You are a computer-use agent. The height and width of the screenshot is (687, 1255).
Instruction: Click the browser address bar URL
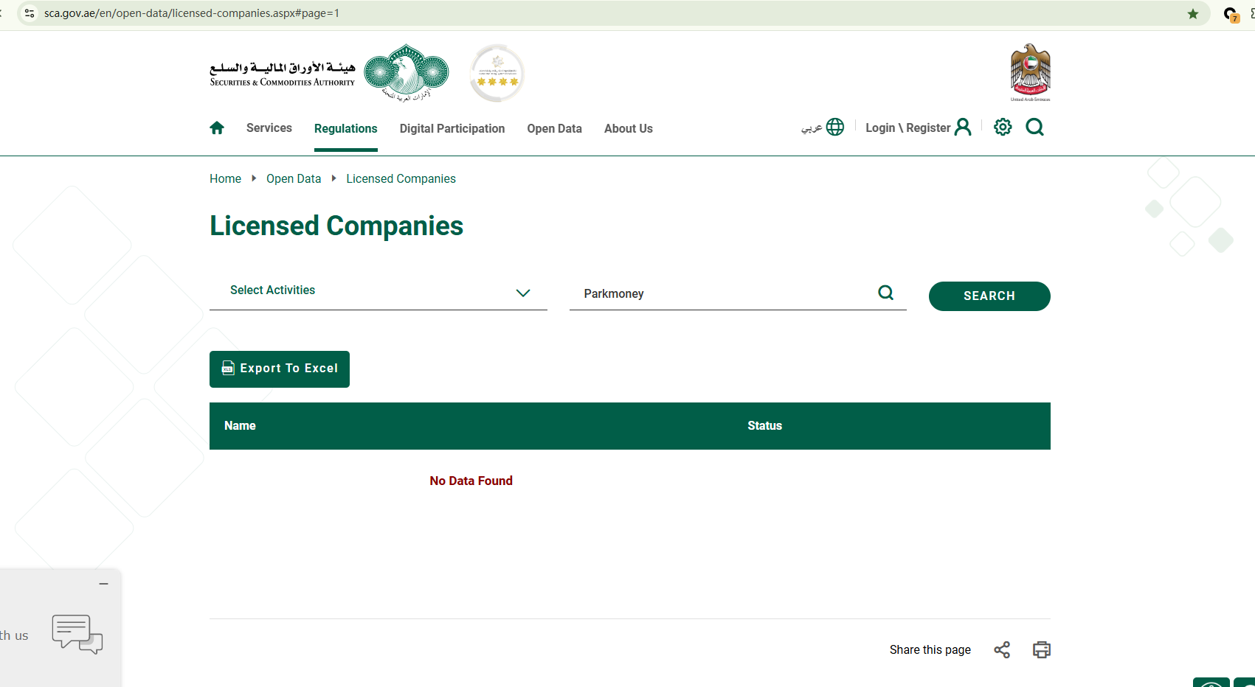(192, 13)
